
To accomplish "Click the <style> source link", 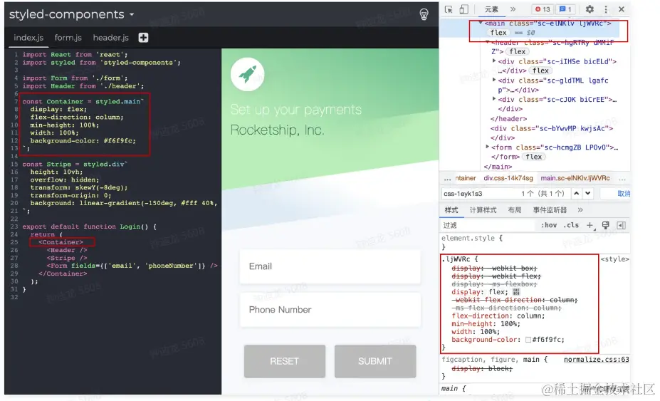I will (x=615, y=259).
